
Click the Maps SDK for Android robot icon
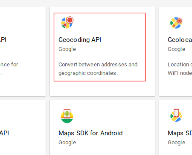(x=67, y=116)
